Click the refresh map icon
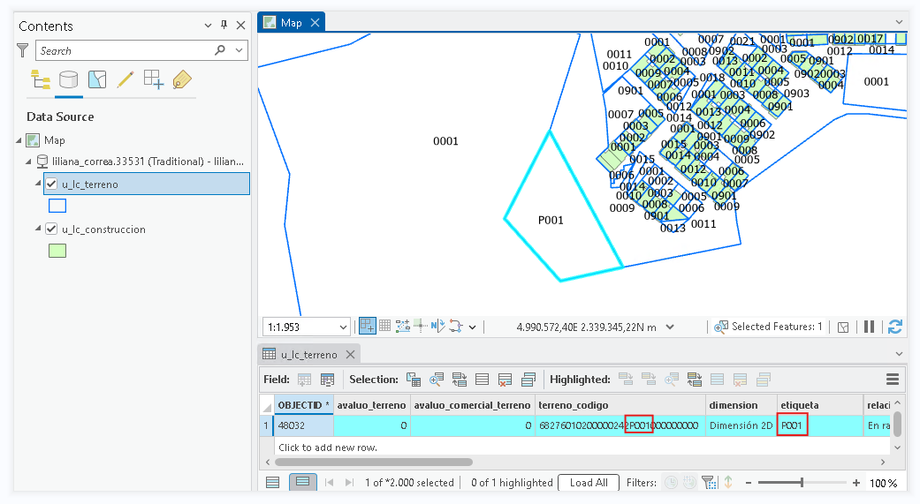 (894, 327)
